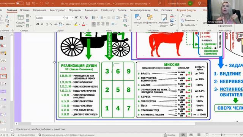This screenshot has width=243, height=137.
Task: Select align right paragraph
Action: [103, 24]
